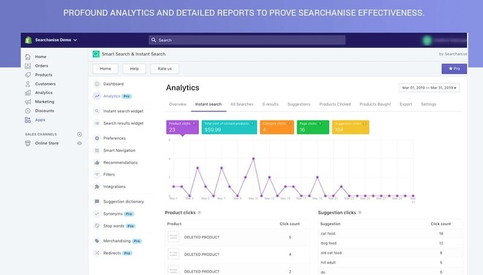Click the Help button
Viewport: 483px width, 275px height.
tap(134, 69)
